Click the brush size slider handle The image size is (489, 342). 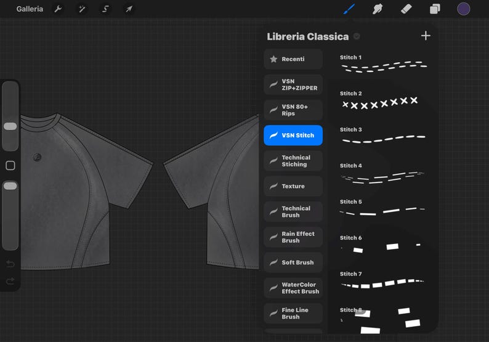click(10, 126)
